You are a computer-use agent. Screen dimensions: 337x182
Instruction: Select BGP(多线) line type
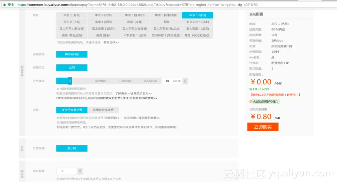pos(72,54)
